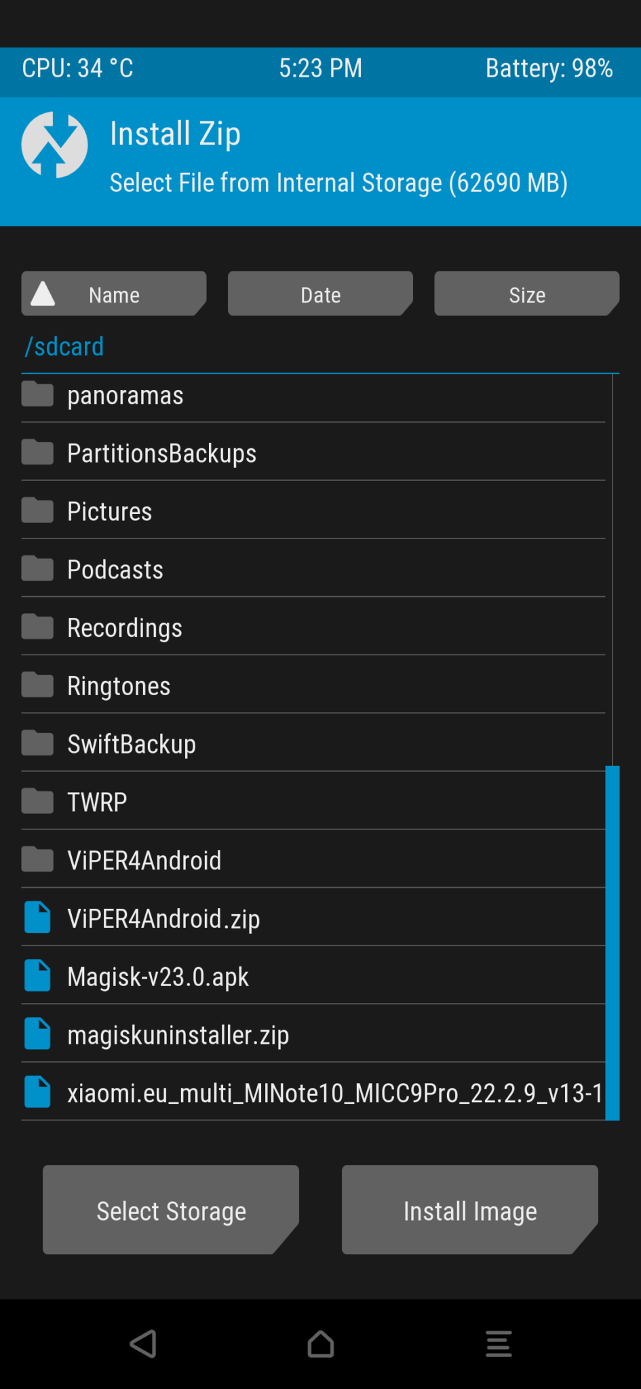Image resolution: width=641 pixels, height=1389 pixels.
Task: Click the blue file list scrollbar
Action: (x=612, y=943)
